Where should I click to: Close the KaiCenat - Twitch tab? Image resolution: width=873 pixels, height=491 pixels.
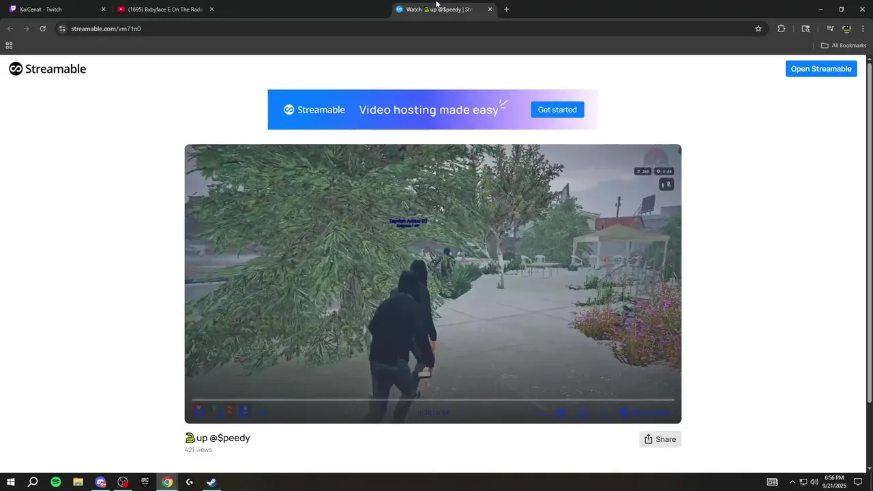click(x=104, y=10)
